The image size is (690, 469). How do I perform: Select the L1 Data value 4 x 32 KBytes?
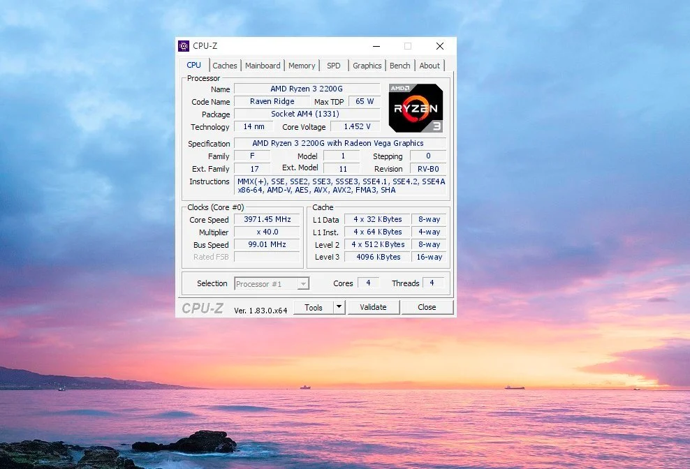click(378, 219)
